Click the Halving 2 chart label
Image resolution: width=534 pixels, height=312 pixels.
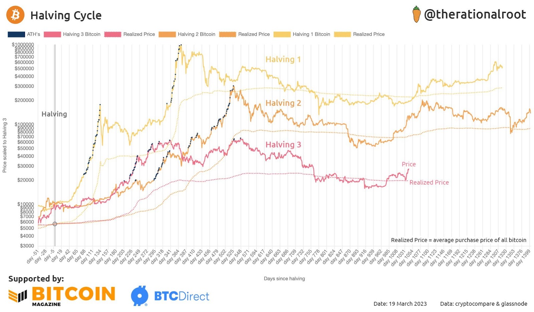tap(283, 103)
